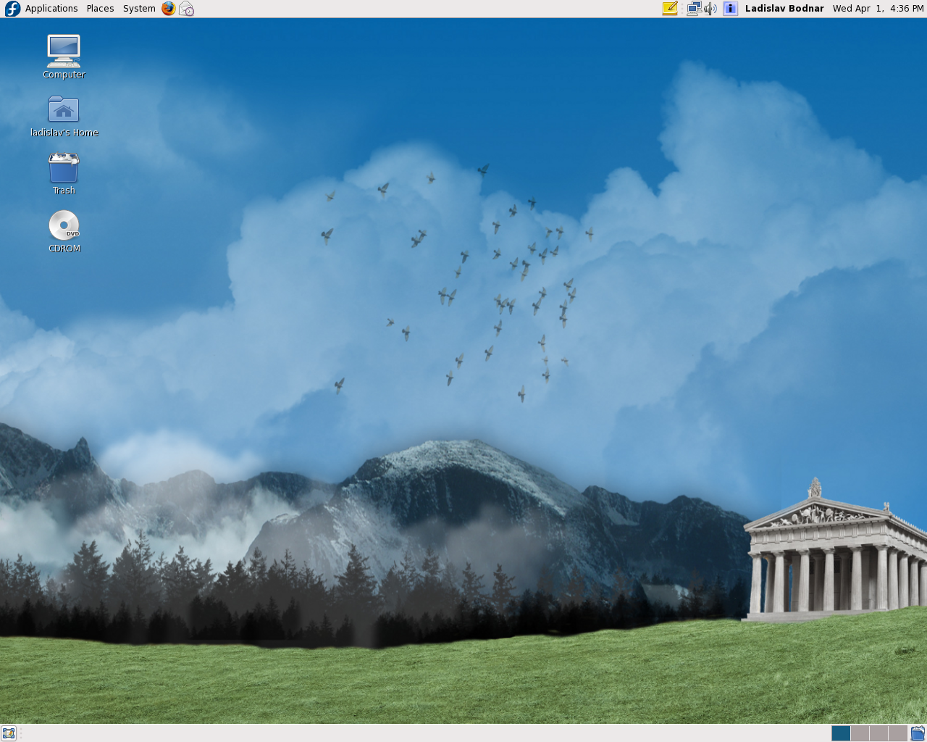Click the blue information notification icon
Screen dimensions: 927x742
731,9
